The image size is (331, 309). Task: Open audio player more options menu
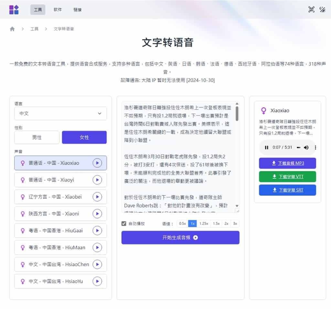315,147
